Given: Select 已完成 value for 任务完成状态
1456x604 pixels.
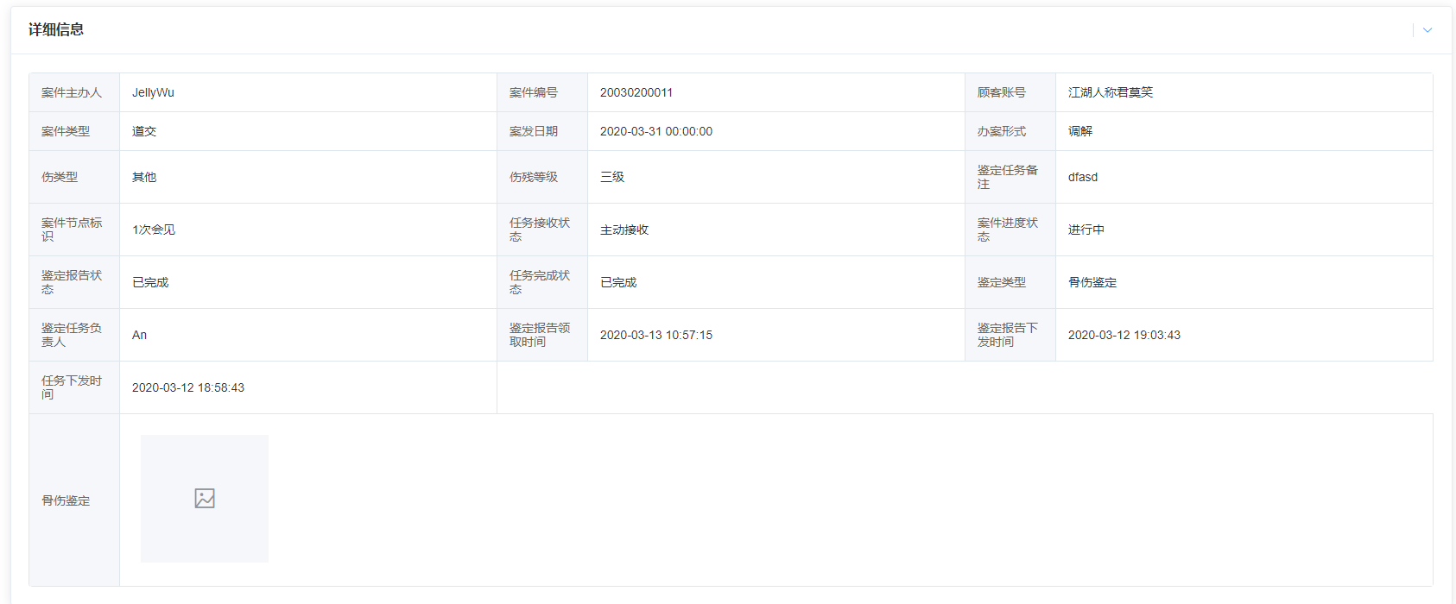Looking at the screenshot, I should click(x=618, y=282).
